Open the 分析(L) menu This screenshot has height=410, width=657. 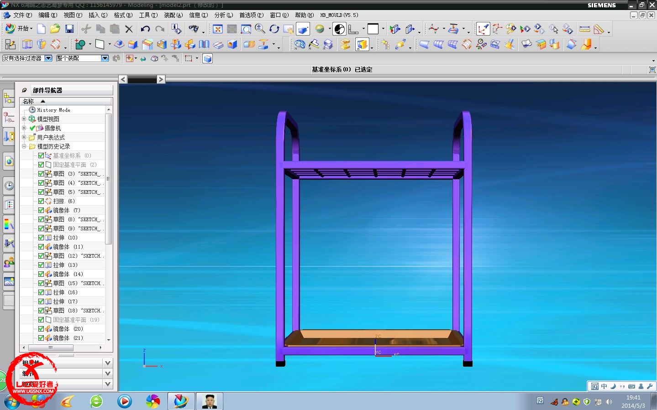224,15
